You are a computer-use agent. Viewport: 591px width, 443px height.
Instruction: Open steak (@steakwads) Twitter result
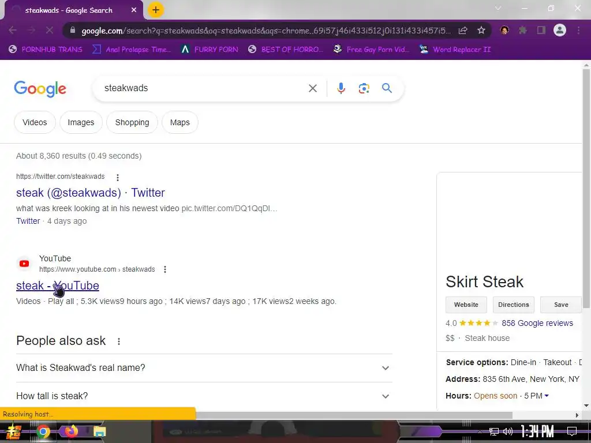click(x=91, y=193)
